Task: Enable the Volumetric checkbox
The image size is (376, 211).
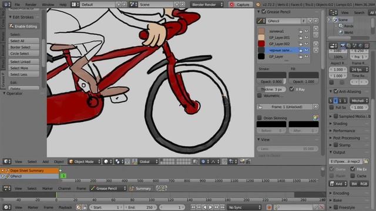Action: tap(260, 96)
